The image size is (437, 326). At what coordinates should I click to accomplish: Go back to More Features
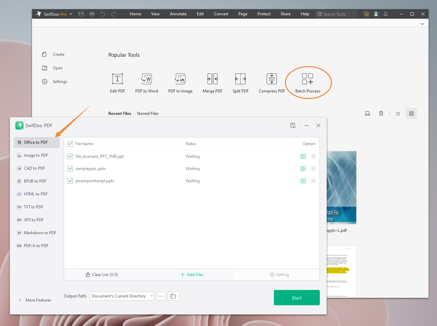[35, 300]
